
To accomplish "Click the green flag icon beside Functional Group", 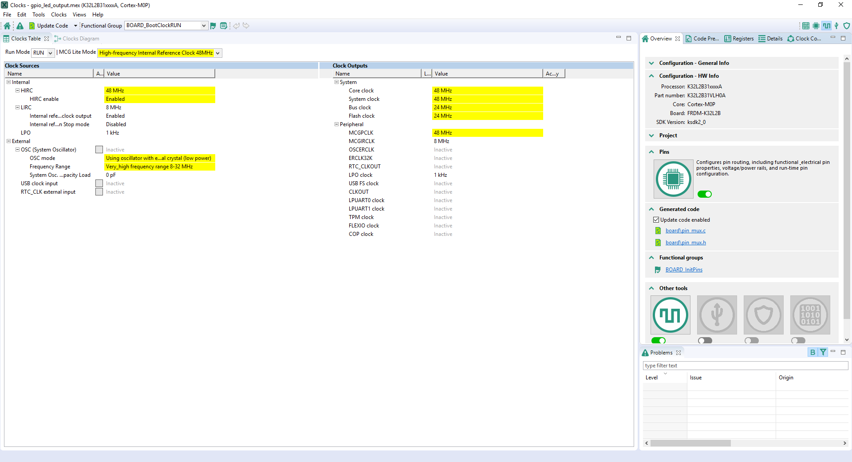I will [213, 26].
